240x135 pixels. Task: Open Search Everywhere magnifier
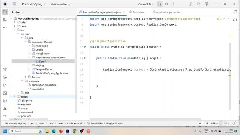(x=198, y=4)
